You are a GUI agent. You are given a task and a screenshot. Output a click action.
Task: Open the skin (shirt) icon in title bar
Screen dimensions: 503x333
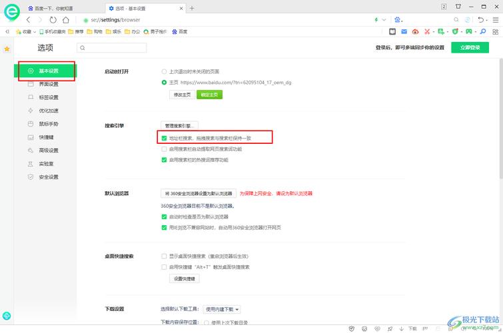pos(458,7)
